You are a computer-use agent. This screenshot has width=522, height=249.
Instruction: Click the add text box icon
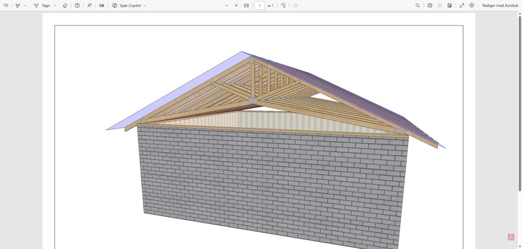point(77,5)
